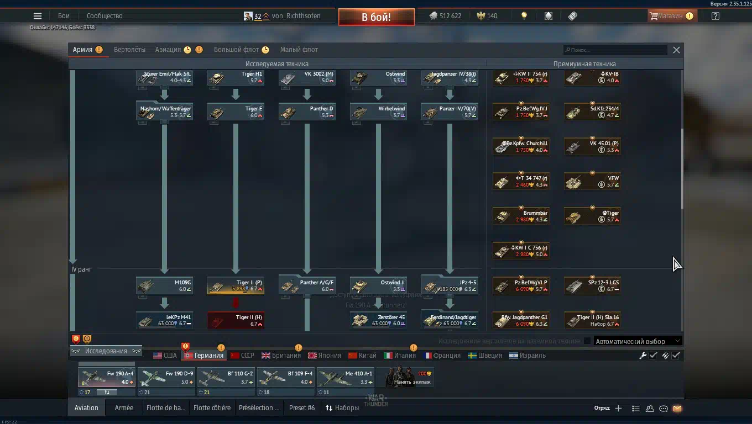Open the Сообщество menu
This screenshot has height=424, width=752.
point(105,16)
